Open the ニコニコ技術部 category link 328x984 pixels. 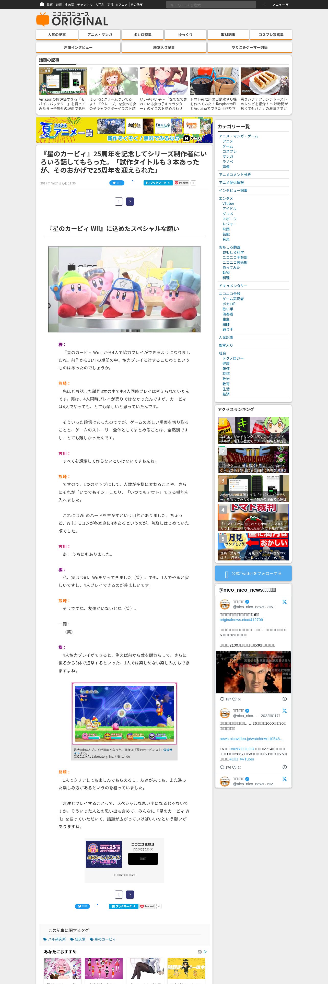pos(235,262)
